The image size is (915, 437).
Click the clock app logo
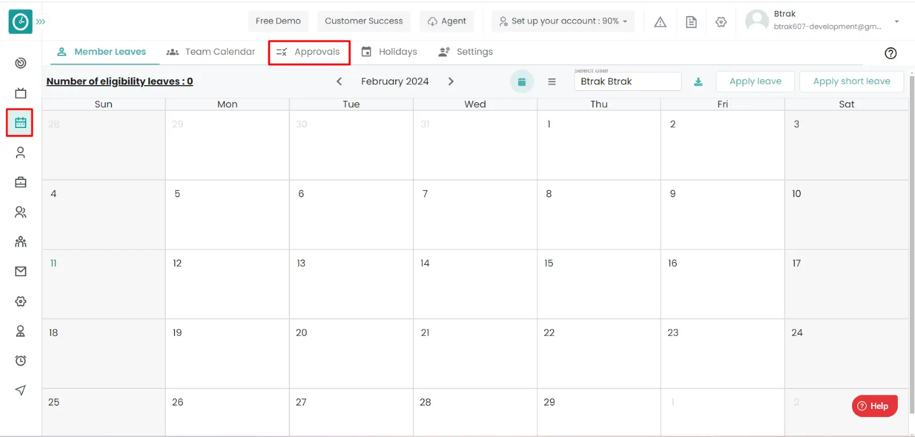pyautogui.click(x=20, y=22)
